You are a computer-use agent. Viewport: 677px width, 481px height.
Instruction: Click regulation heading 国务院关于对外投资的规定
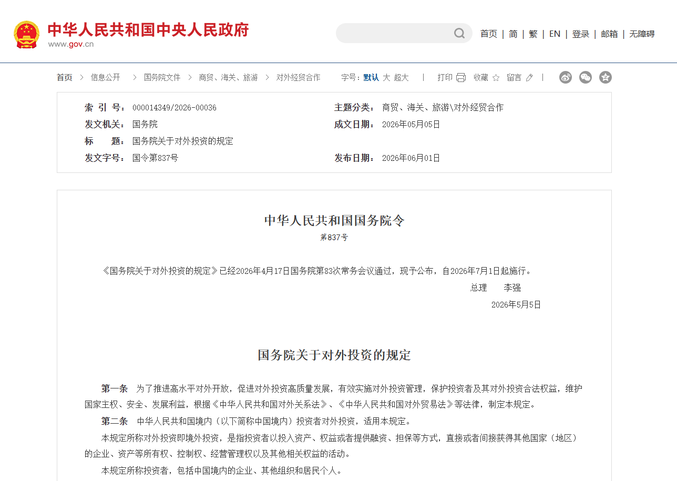(x=334, y=355)
